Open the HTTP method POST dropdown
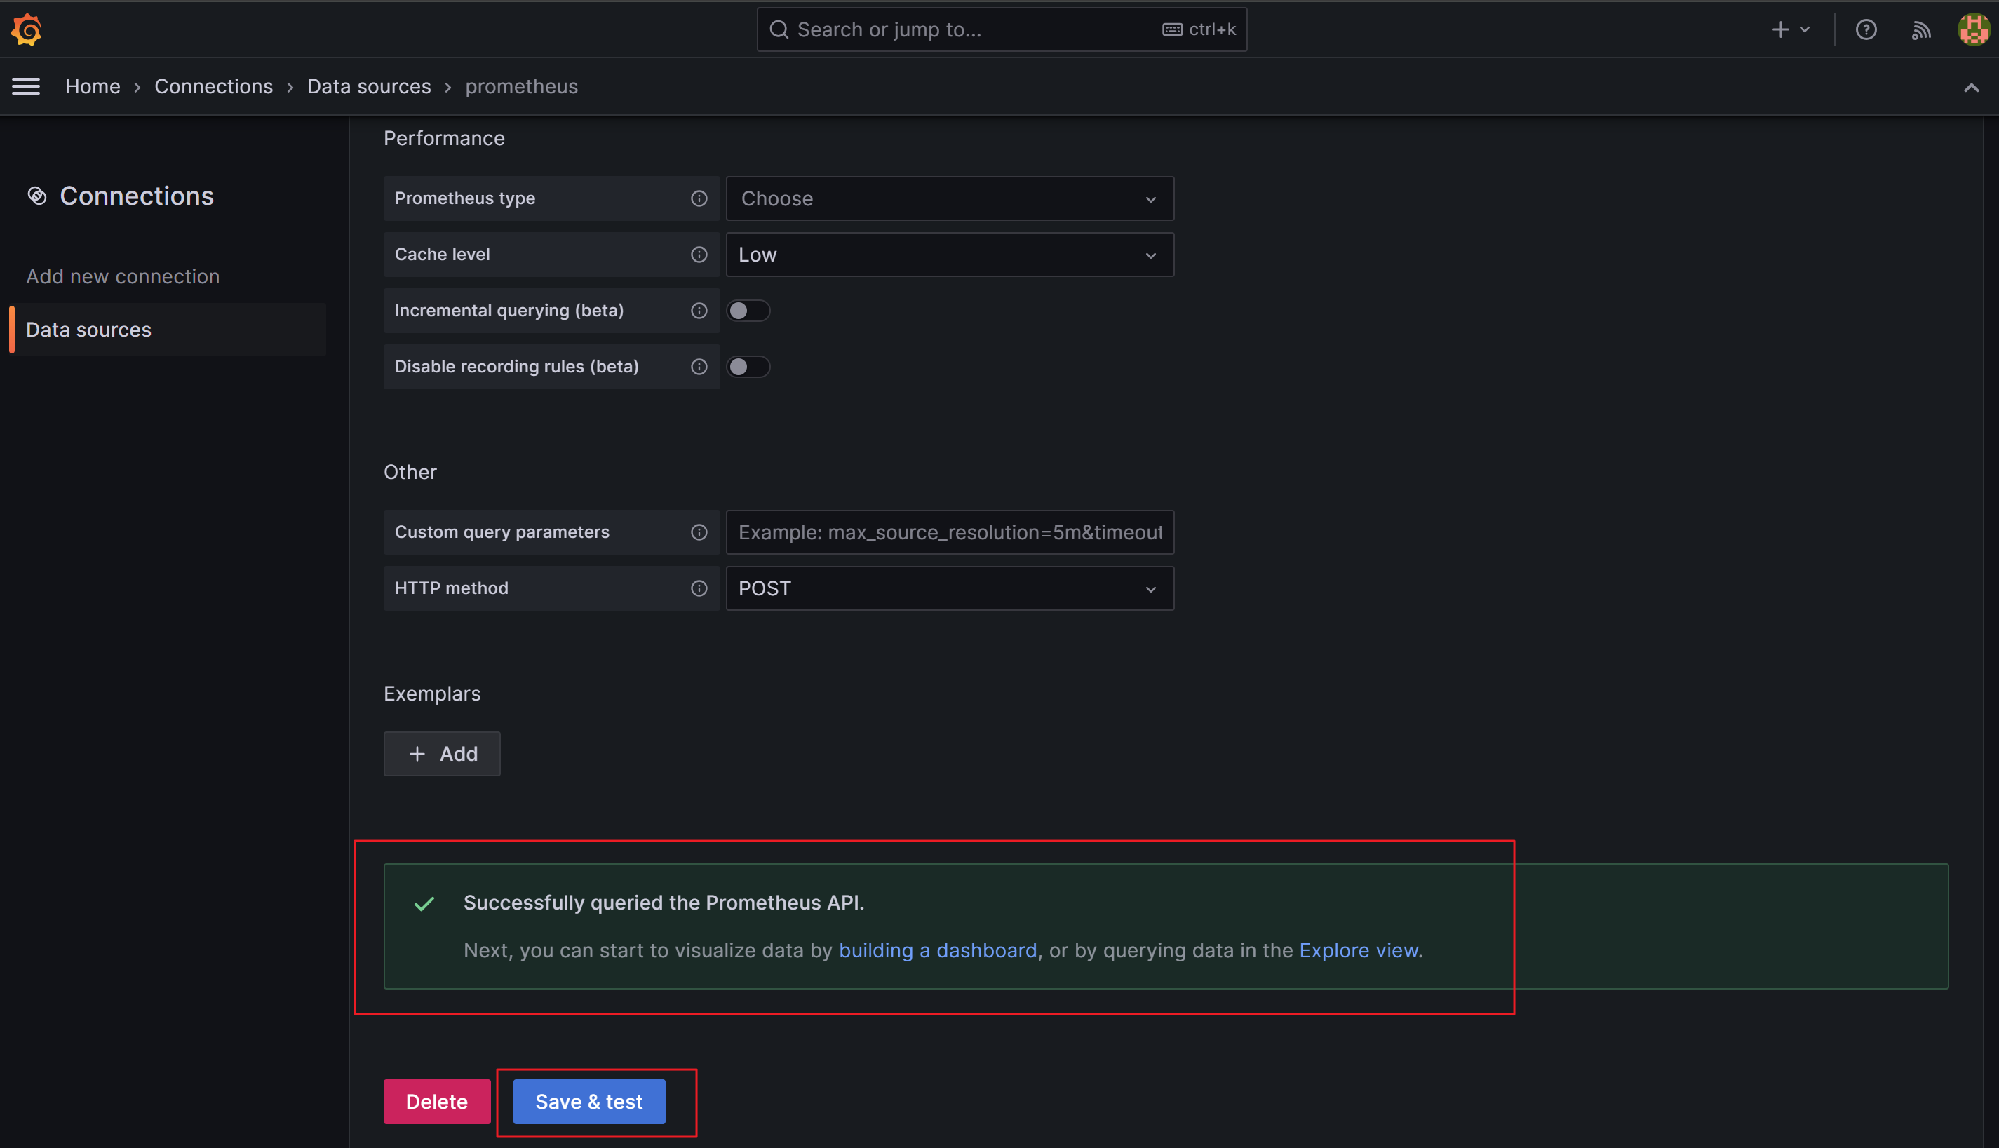 point(948,588)
